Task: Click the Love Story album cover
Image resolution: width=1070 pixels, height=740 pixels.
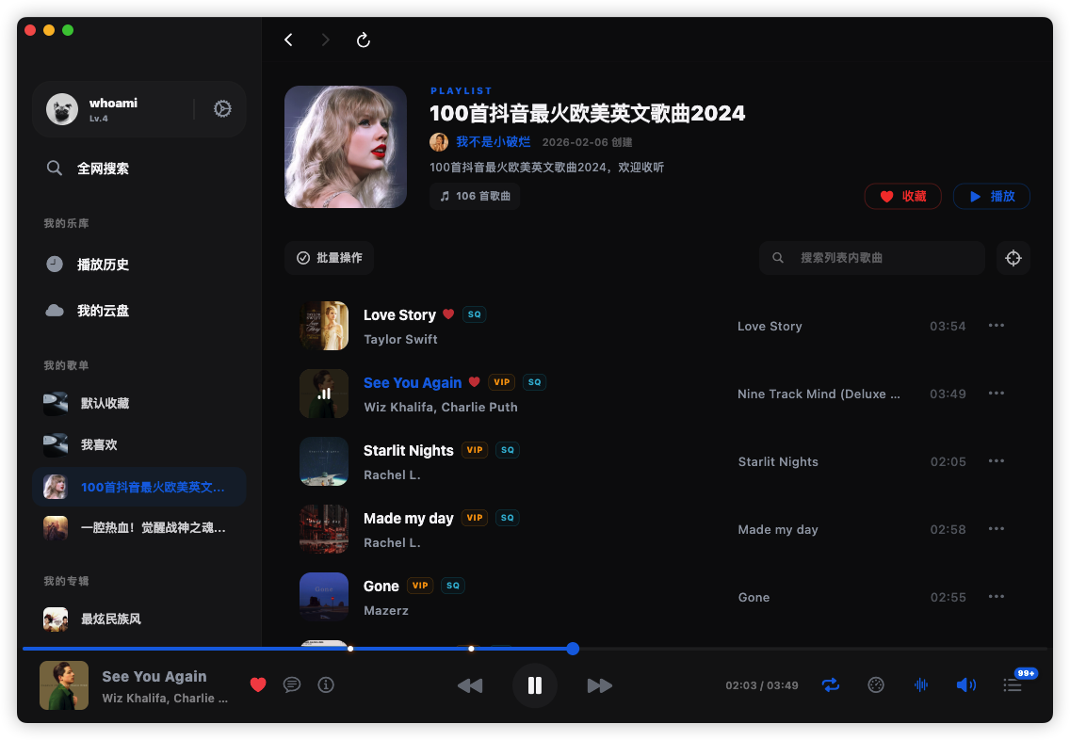Action: 324,326
